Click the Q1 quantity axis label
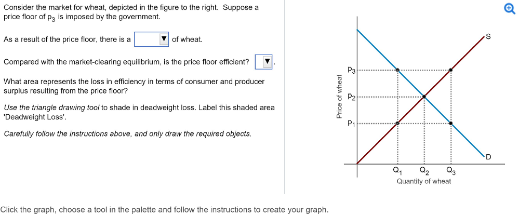The height and width of the screenshot is (215, 532). (397, 170)
